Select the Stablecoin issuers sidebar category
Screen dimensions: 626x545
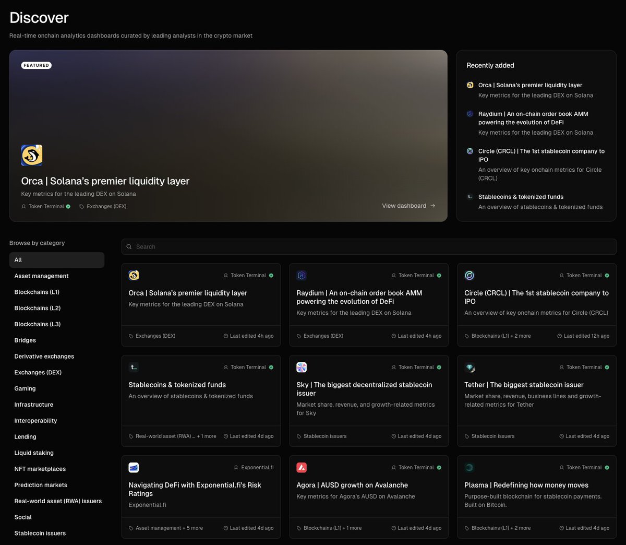(x=57, y=534)
